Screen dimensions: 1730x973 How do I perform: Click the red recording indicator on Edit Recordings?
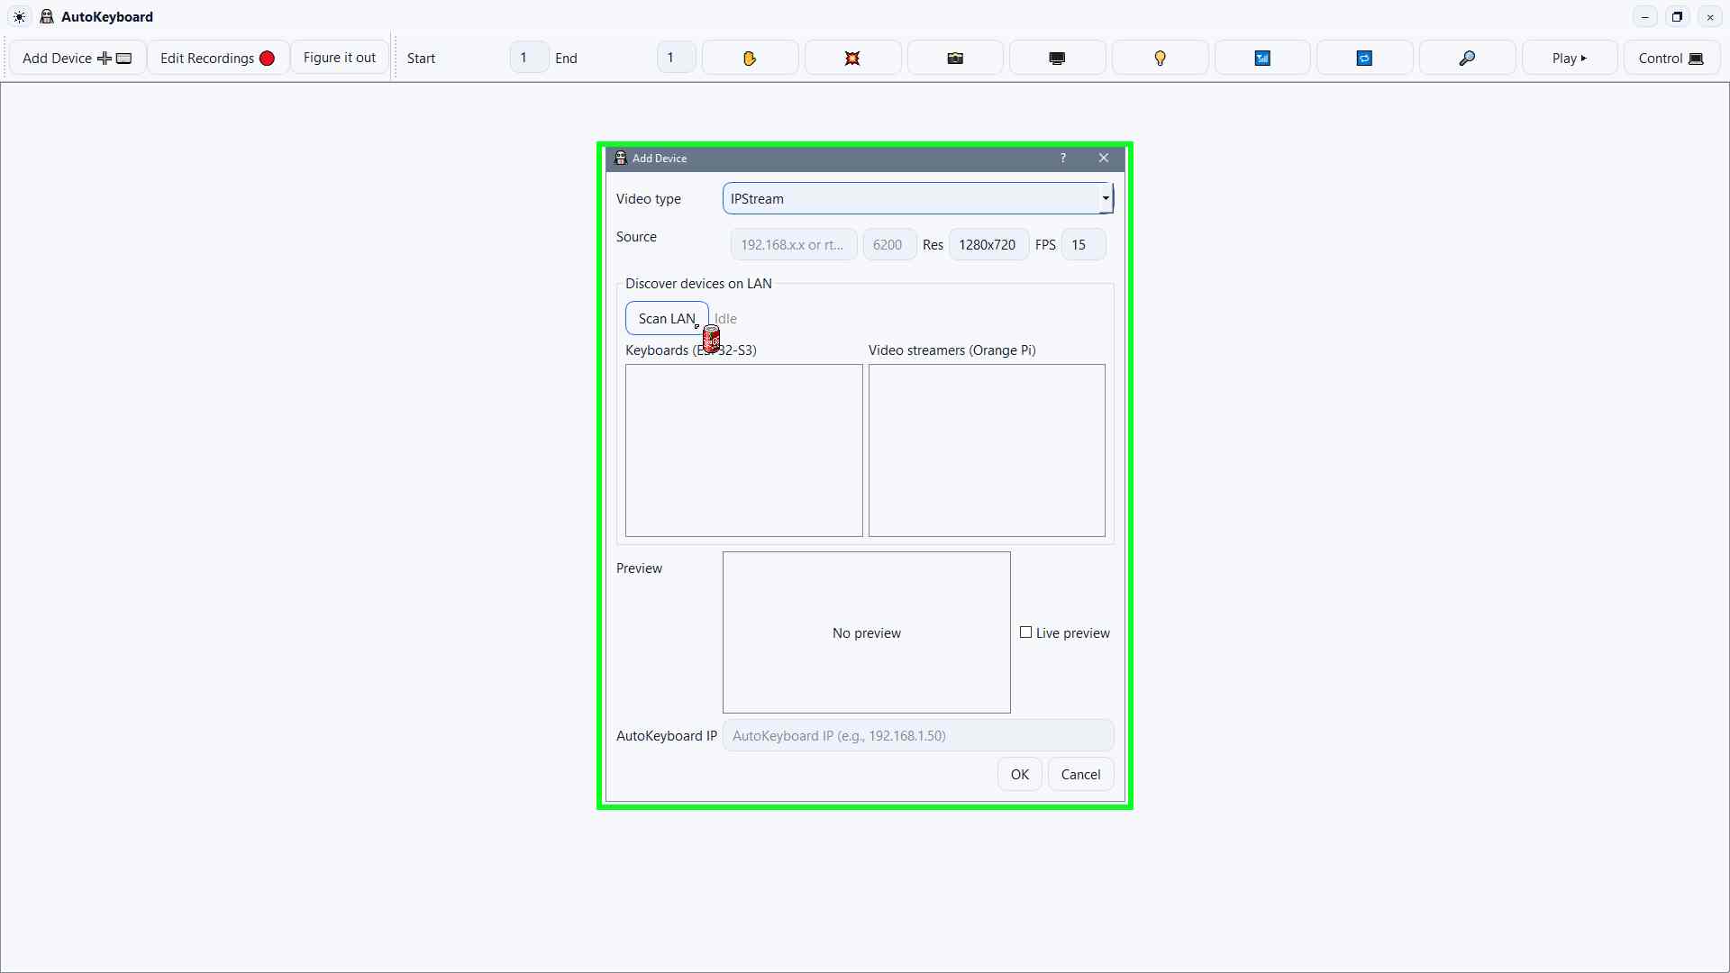(x=267, y=58)
